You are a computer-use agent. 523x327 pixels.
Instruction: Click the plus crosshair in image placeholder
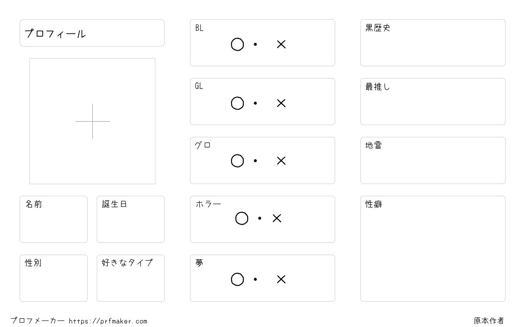click(92, 121)
